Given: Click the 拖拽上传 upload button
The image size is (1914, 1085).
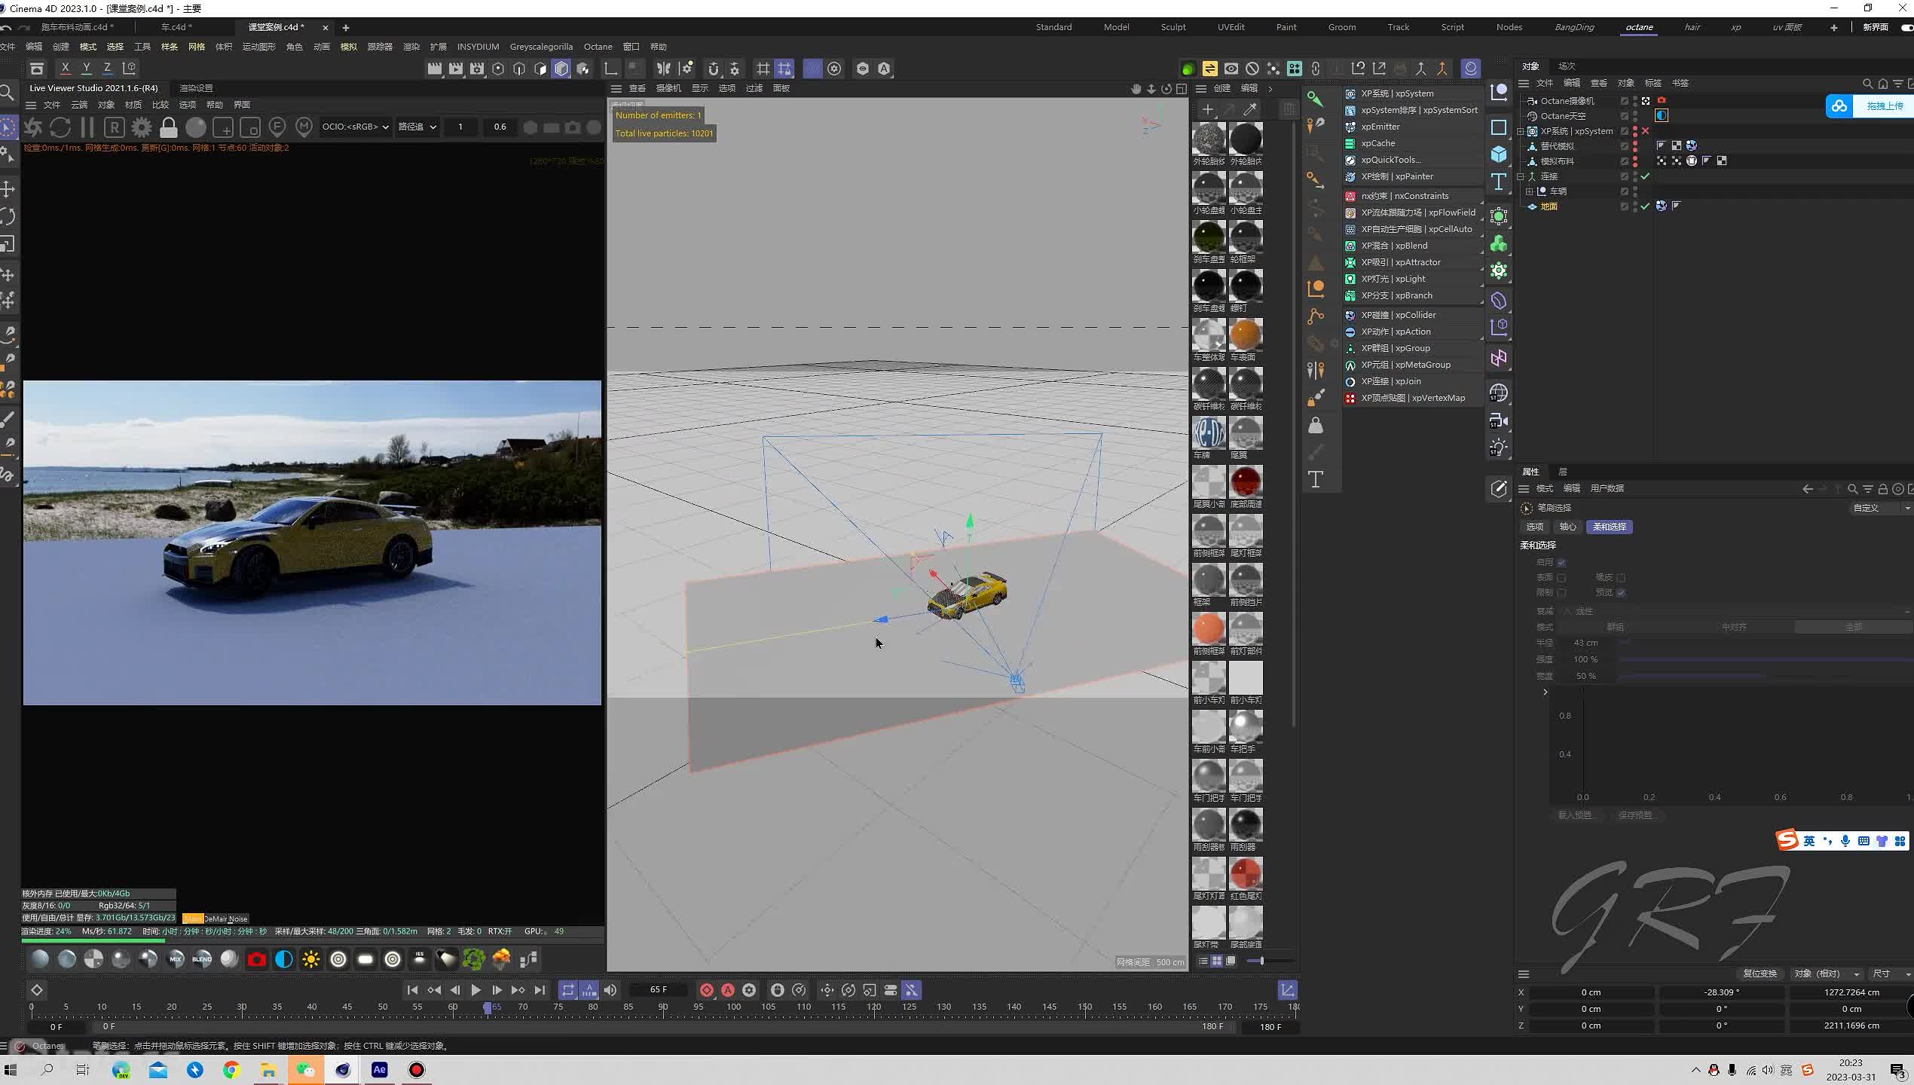Looking at the screenshot, I should pos(1869,106).
